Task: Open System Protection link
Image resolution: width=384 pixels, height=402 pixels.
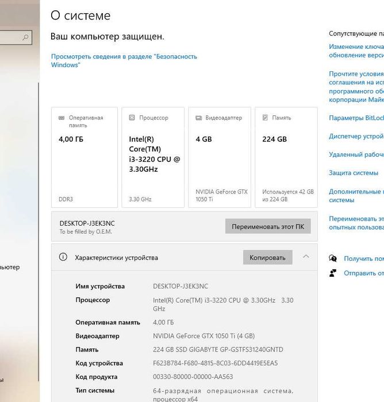Action: pos(354,173)
